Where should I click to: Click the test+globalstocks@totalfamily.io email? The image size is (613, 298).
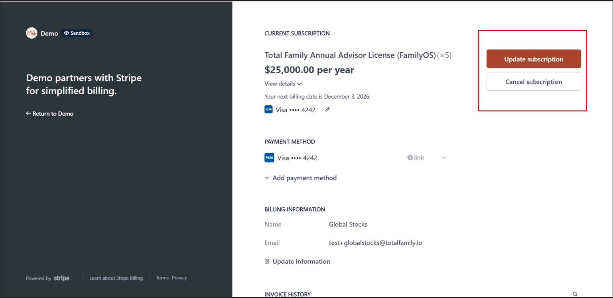pyautogui.click(x=375, y=243)
